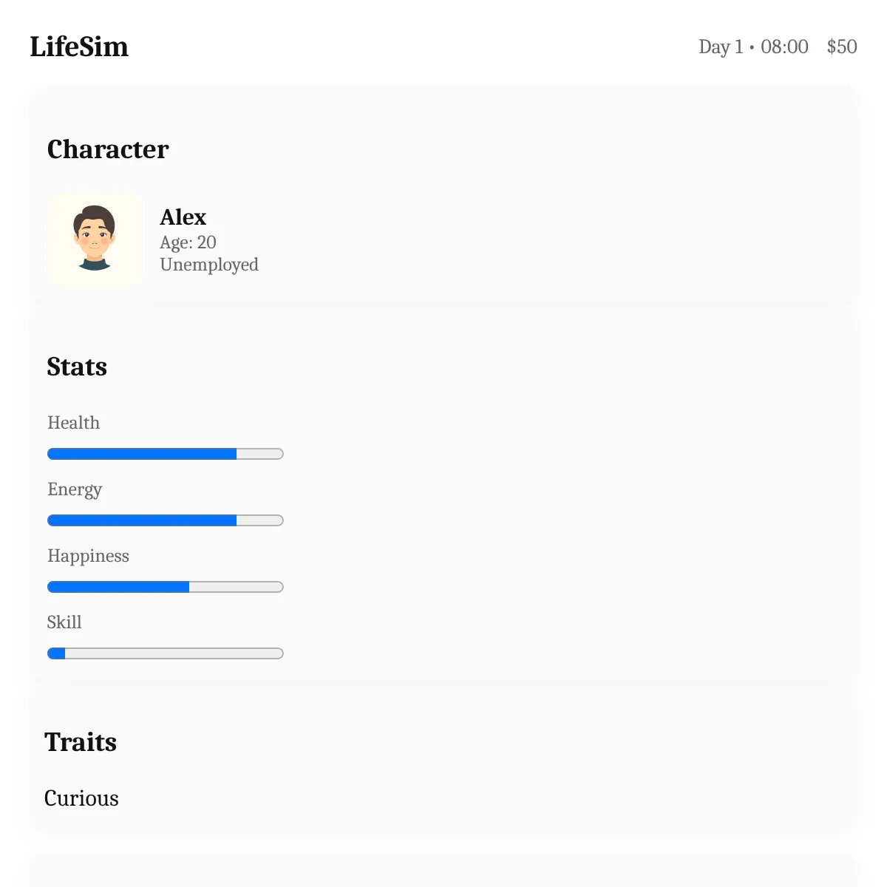The image size is (887, 887).
Task: Click the Happiness stat label
Action: tap(88, 557)
